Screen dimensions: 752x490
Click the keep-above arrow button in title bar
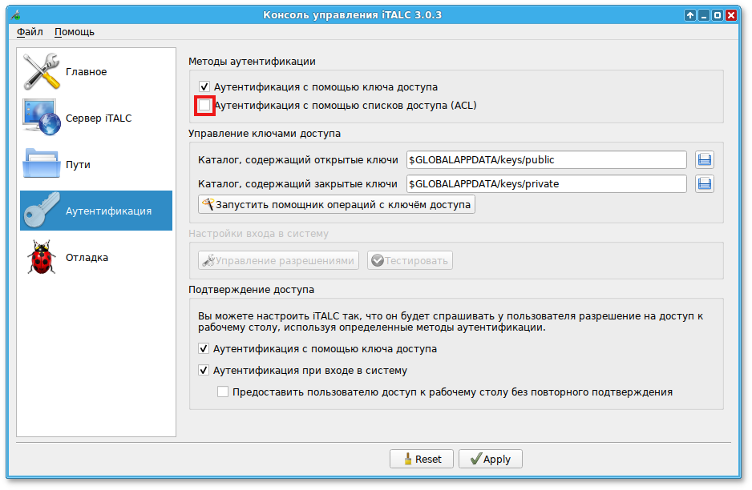[x=689, y=15]
